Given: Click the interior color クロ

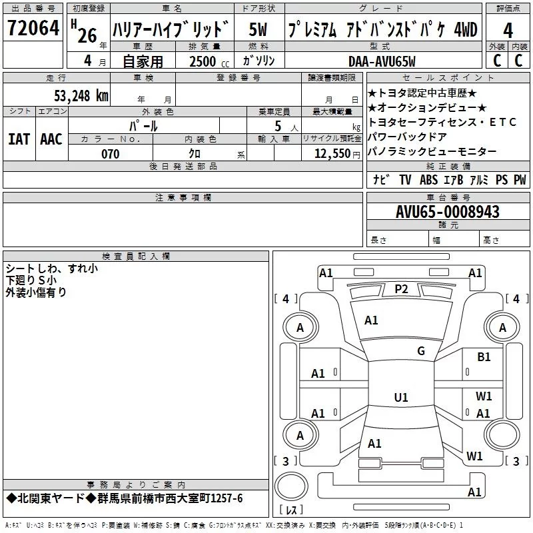Looking at the screenshot, I should tap(195, 154).
